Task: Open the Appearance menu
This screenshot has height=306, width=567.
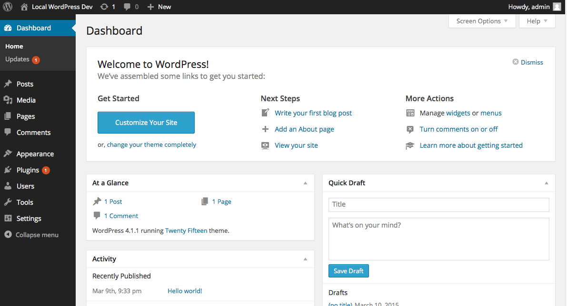Action: tap(35, 154)
